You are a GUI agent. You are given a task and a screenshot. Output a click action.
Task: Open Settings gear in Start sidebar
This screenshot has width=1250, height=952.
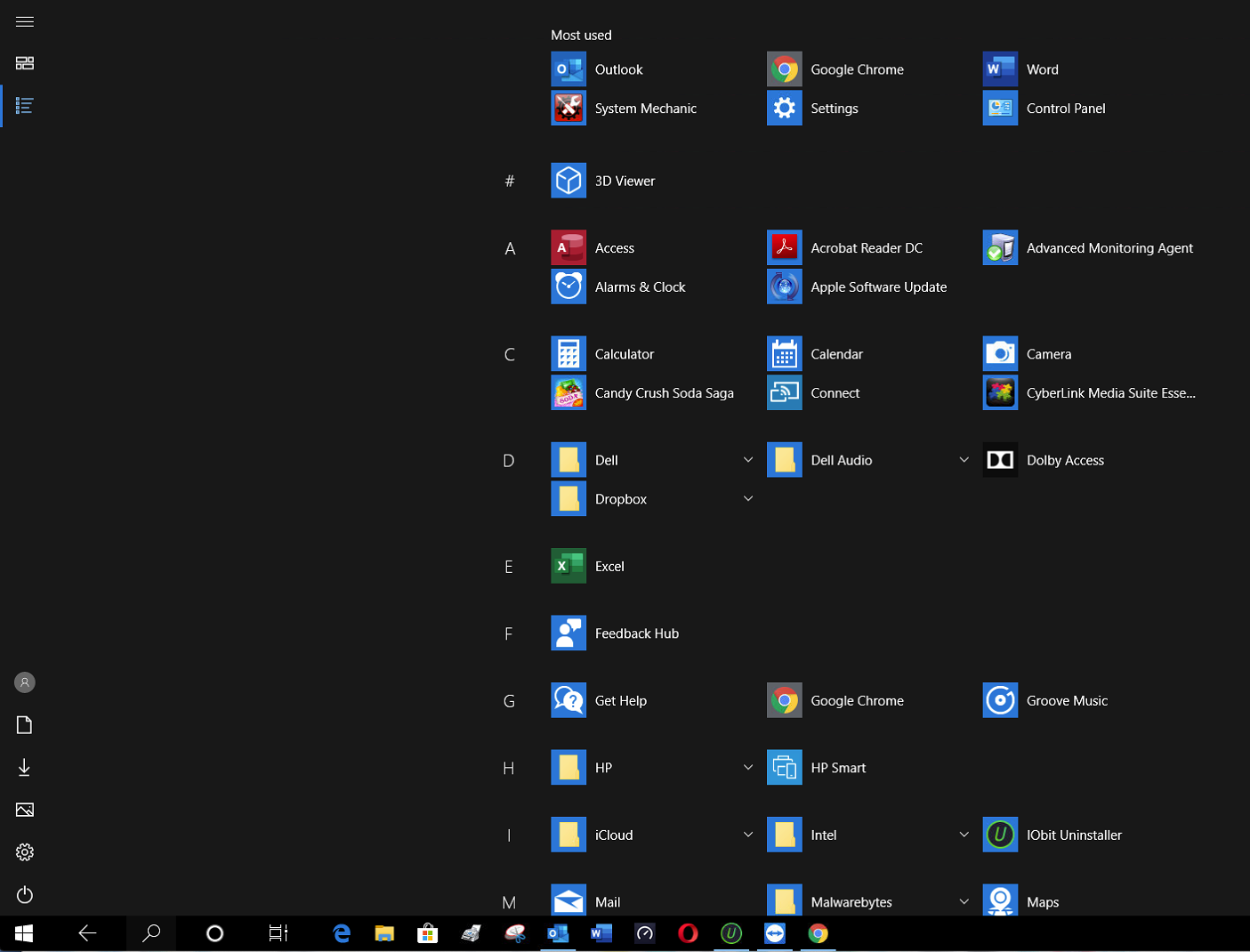click(x=25, y=852)
